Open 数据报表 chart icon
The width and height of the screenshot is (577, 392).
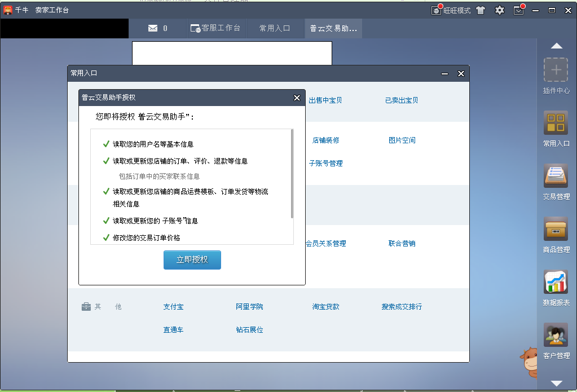[x=556, y=282]
